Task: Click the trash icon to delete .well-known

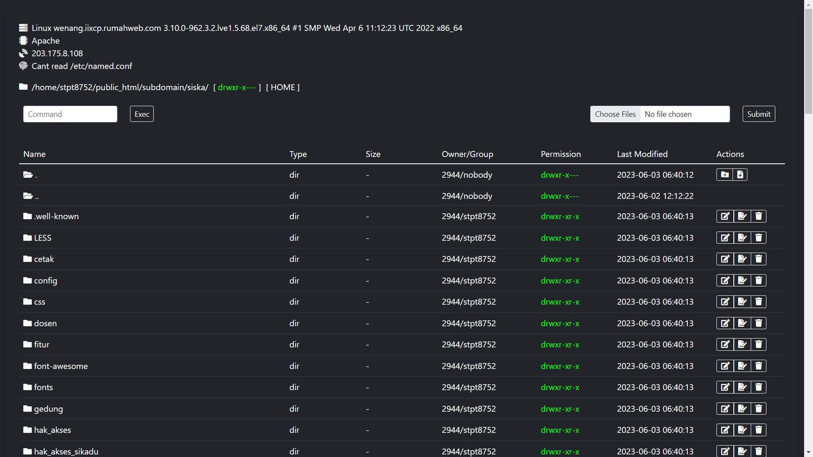Action: pos(758,216)
